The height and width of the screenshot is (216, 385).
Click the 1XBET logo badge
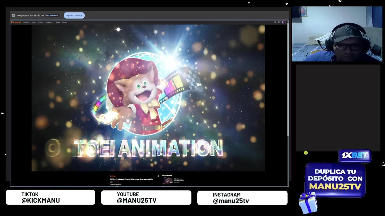point(355,155)
